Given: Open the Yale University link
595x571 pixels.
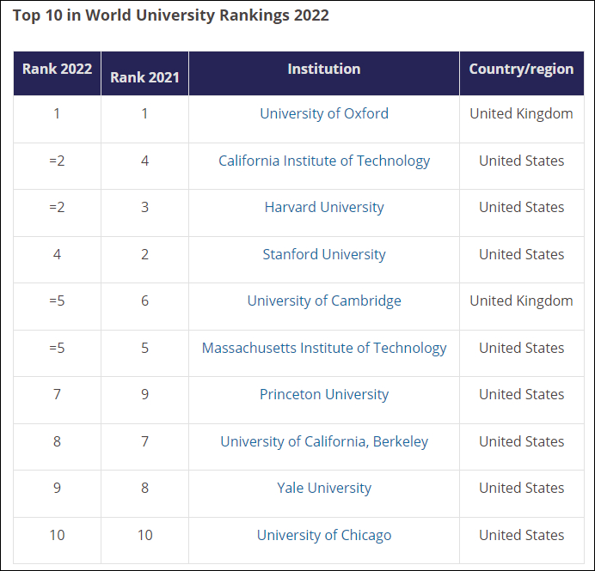Looking at the screenshot, I should [x=324, y=488].
